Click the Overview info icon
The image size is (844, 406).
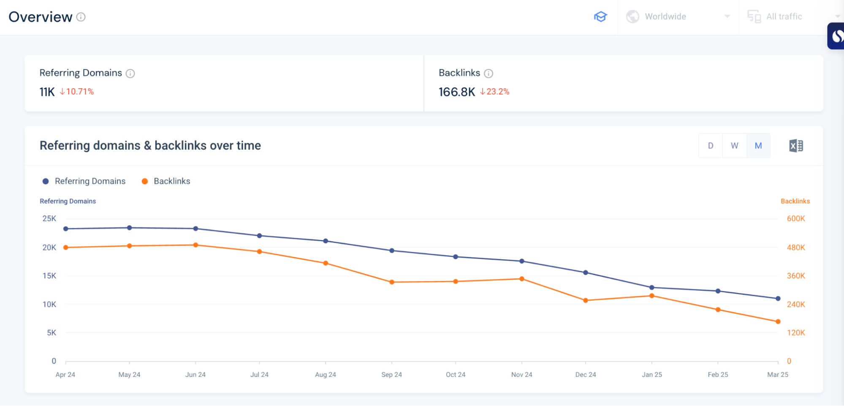point(81,17)
